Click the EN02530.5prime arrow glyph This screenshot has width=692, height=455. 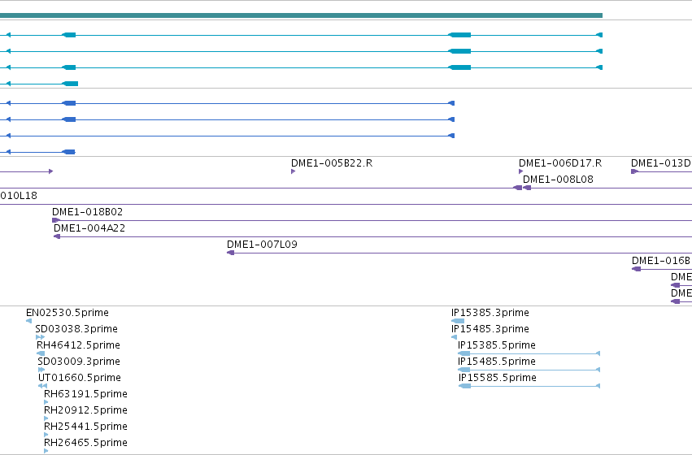point(29,321)
